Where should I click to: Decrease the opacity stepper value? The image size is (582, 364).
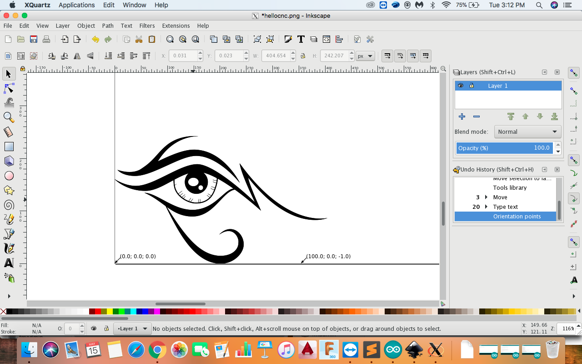558,151
